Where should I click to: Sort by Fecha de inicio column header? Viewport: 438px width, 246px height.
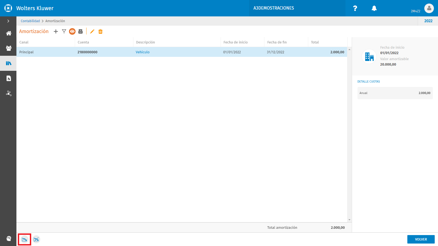pos(235,42)
